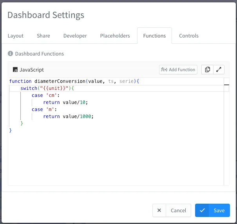
Task: Select the Placeholders tab
Action: point(115,36)
